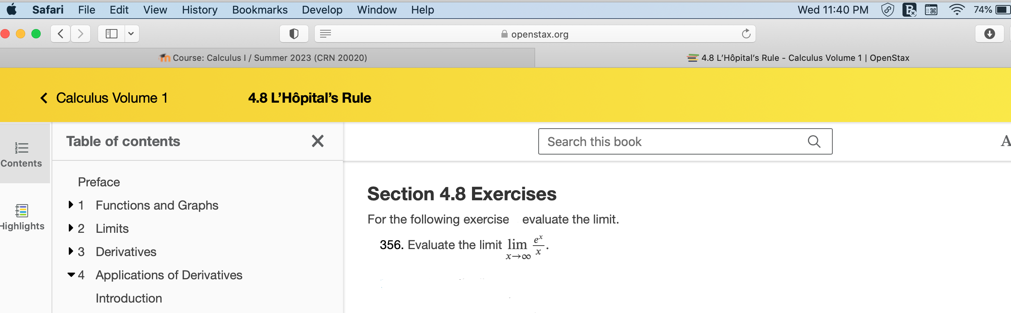This screenshot has height=313, width=1011.
Task: Open the Contents sidebar panel
Action: pyautogui.click(x=22, y=154)
